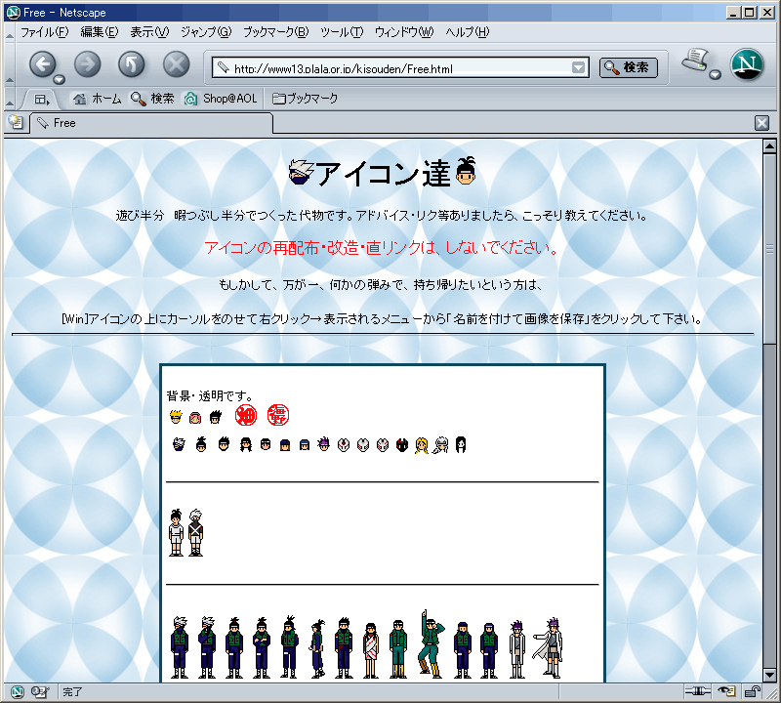Select the Free tab
This screenshot has width=781, height=703.
(151, 123)
